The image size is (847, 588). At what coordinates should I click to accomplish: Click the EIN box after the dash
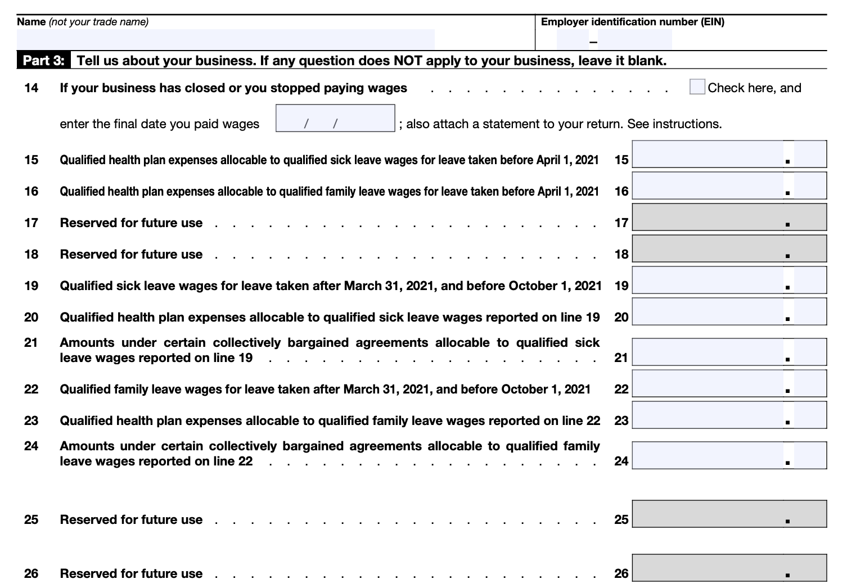tap(634, 39)
